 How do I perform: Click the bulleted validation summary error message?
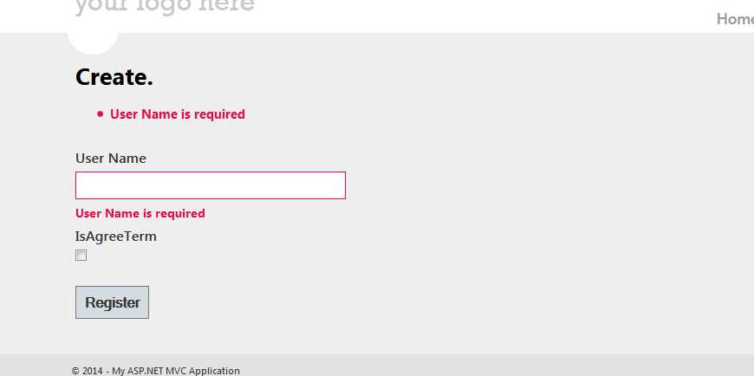point(178,114)
